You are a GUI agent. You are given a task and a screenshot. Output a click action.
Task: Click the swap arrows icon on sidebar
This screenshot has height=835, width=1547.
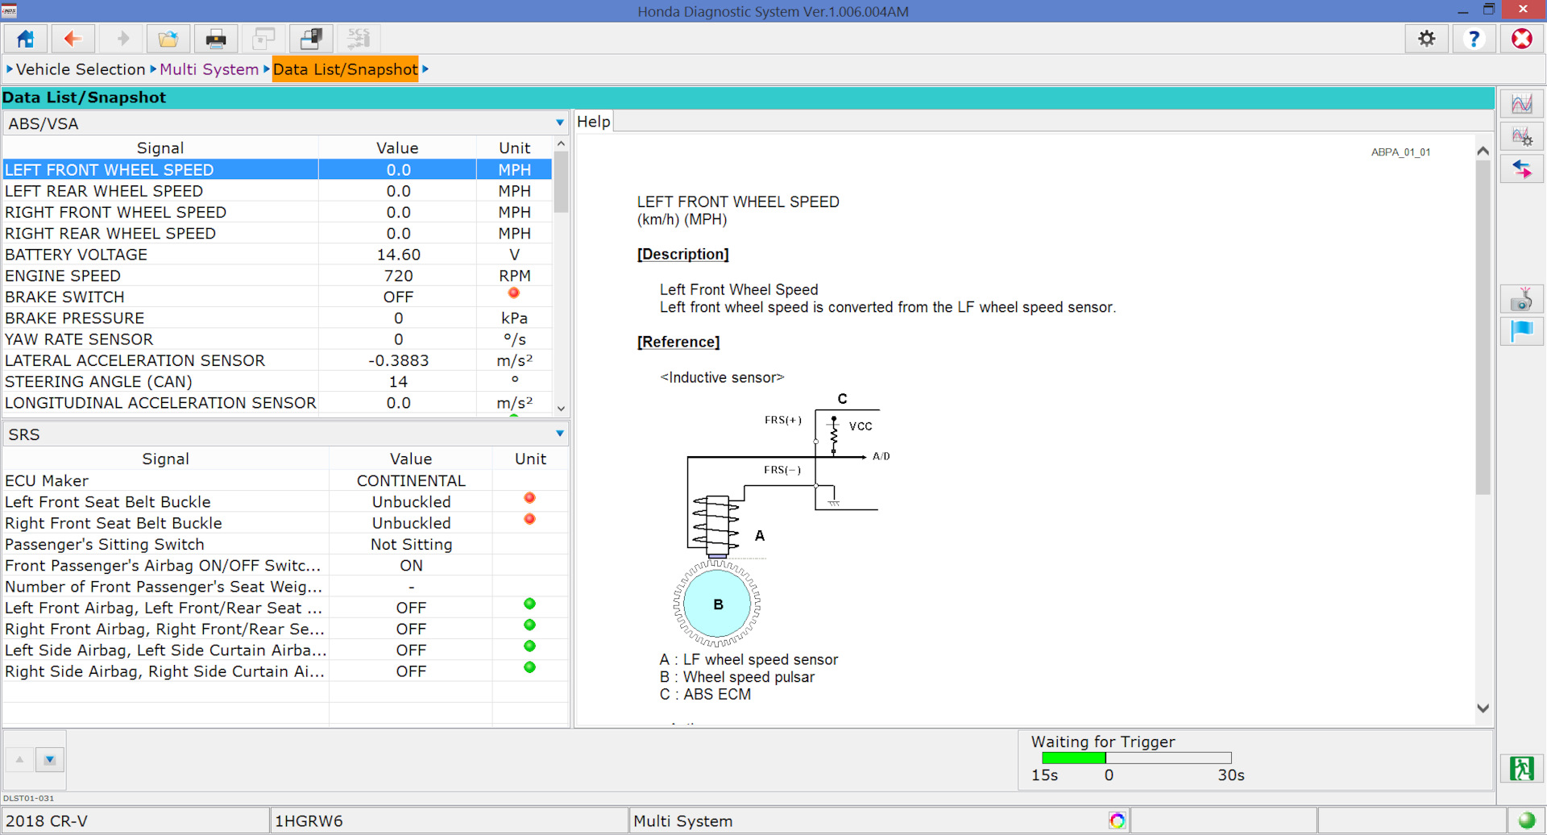coord(1522,169)
